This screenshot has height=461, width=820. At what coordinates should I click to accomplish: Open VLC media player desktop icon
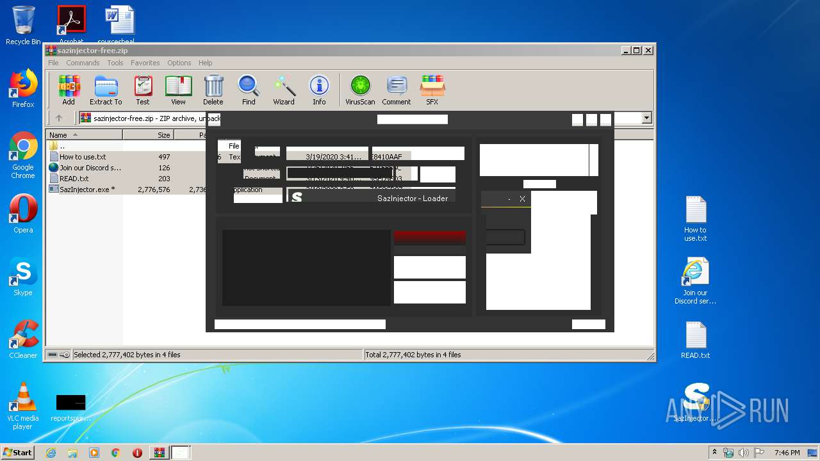[23, 406]
